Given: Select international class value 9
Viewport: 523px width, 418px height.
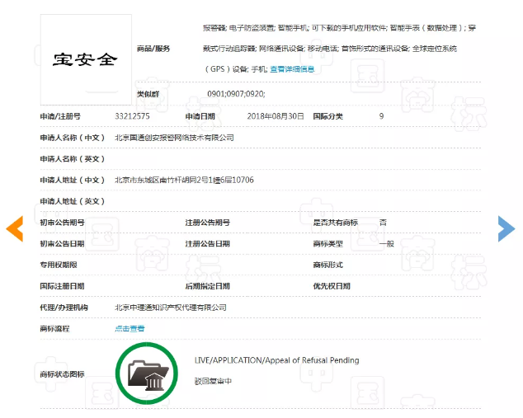Looking at the screenshot, I should pyautogui.click(x=381, y=116).
